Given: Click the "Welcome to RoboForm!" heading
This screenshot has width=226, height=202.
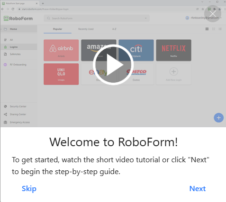Looking at the screenshot, I should 114,142.
